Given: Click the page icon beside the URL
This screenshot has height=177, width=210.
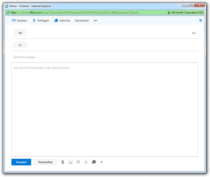Looking at the screenshot, I should point(8,12).
